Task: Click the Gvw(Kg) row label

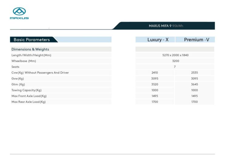Action: (18, 79)
